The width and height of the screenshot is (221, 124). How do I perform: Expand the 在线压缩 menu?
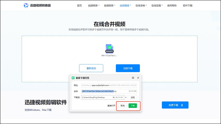pos(157,6)
